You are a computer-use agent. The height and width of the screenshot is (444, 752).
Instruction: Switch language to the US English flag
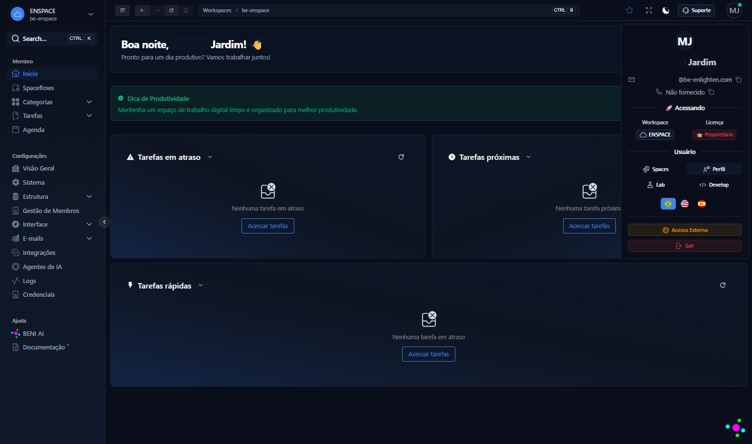coord(685,204)
